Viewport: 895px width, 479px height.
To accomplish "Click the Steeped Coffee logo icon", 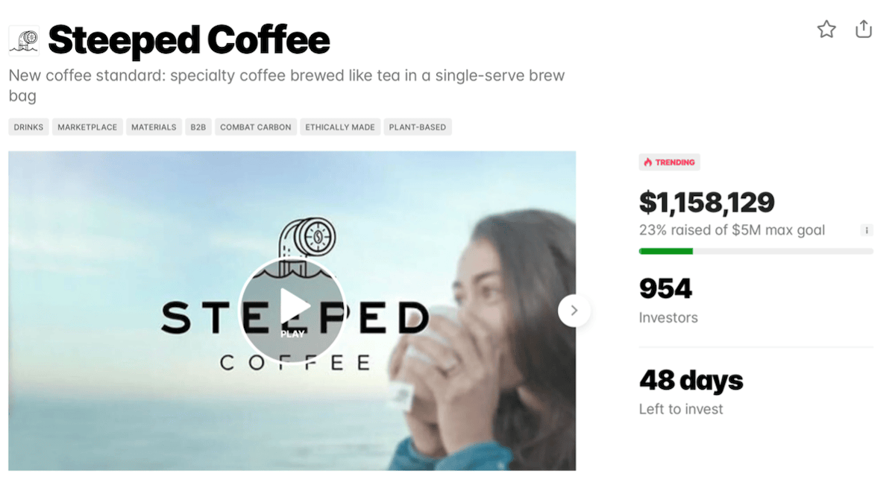I will coord(23,39).
